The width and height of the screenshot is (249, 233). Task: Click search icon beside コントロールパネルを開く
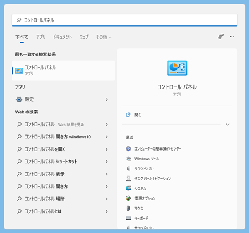coord(19,149)
